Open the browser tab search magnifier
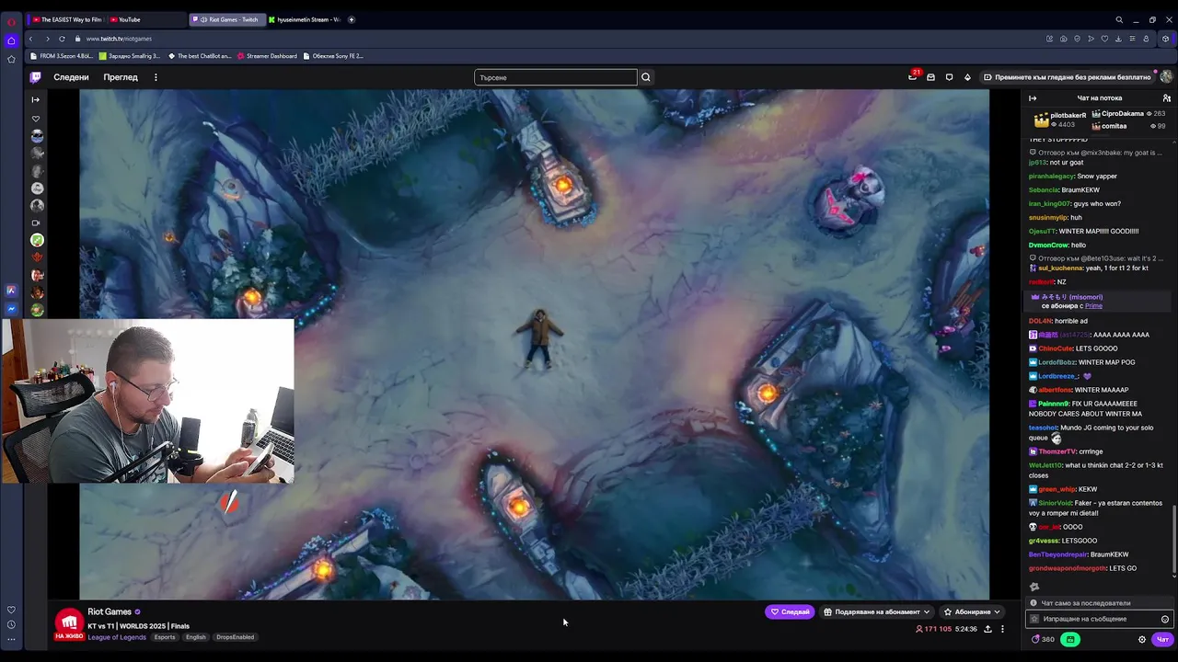 point(1119,19)
